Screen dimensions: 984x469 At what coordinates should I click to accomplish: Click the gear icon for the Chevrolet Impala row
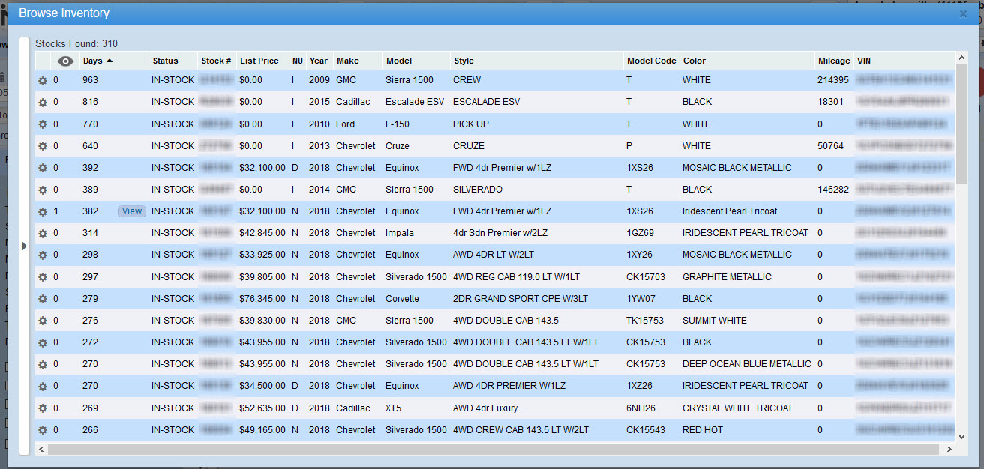coord(43,233)
